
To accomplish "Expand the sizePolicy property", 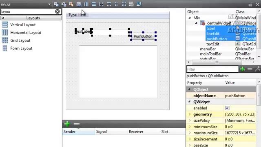I will [x=190, y=120].
